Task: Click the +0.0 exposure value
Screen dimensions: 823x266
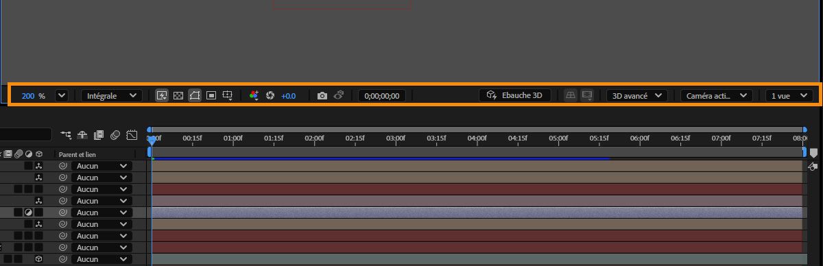Action: pyautogui.click(x=288, y=96)
